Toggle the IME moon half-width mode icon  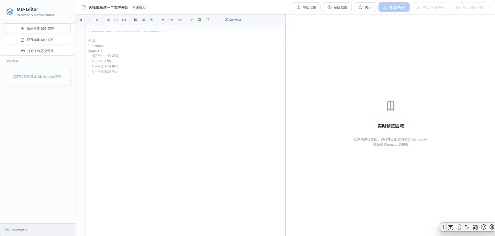pyautogui.click(x=459, y=227)
